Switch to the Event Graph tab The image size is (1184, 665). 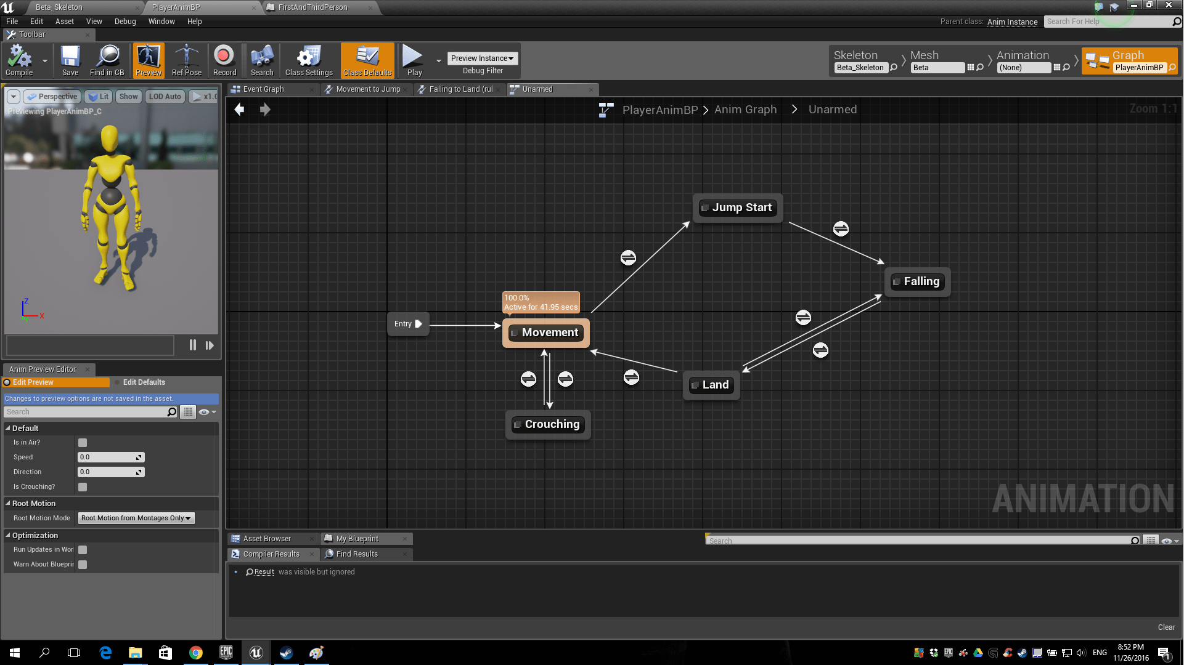pyautogui.click(x=263, y=89)
